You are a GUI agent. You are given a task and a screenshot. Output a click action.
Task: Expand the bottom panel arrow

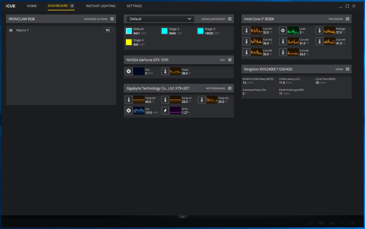(x=183, y=217)
